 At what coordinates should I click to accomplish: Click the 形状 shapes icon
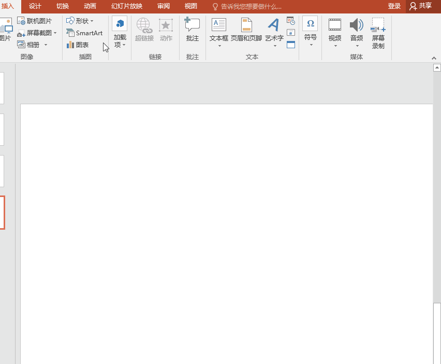click(x=70, y=21)
